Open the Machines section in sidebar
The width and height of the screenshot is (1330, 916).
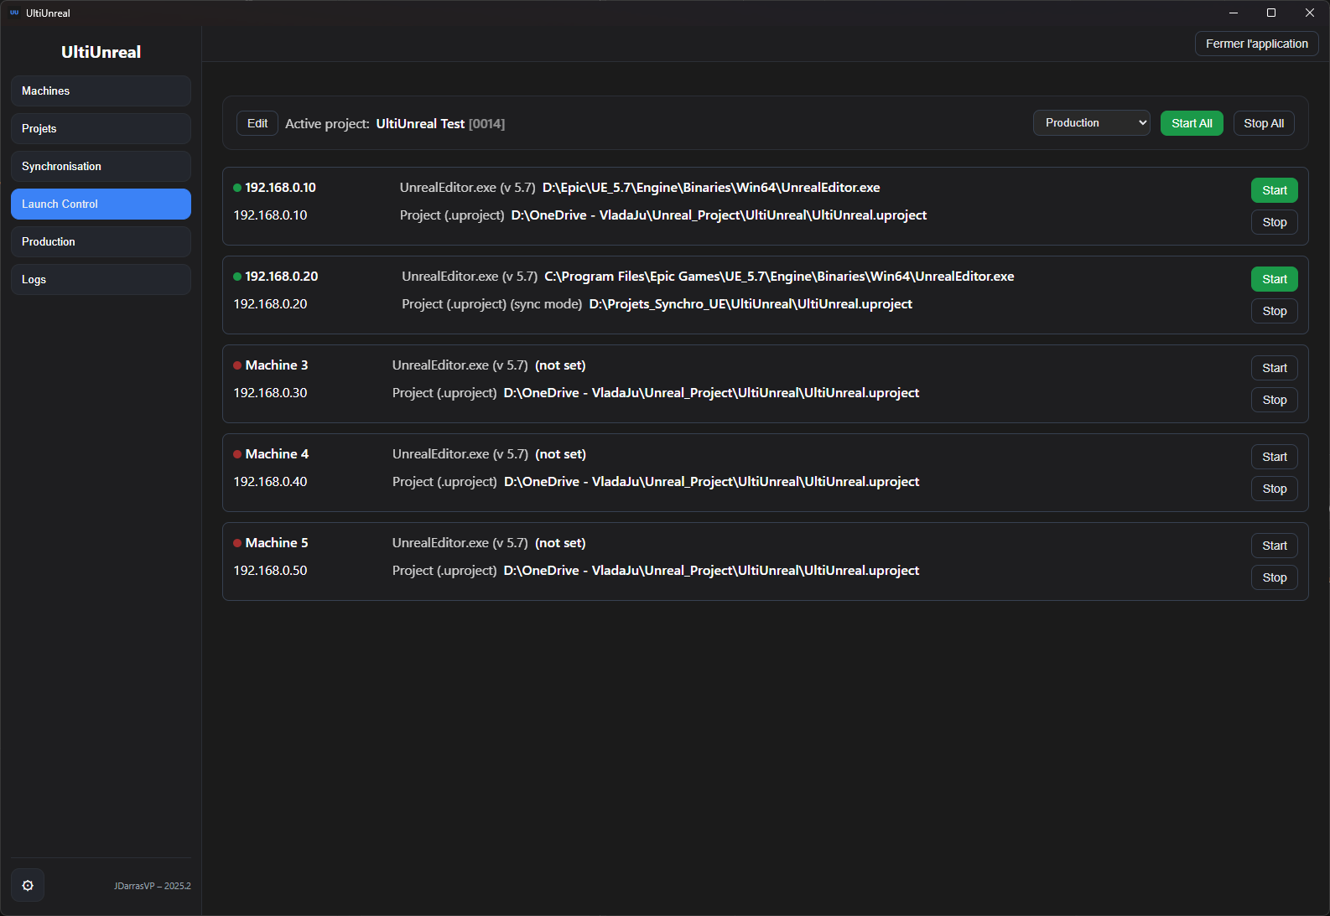point(101,91)
